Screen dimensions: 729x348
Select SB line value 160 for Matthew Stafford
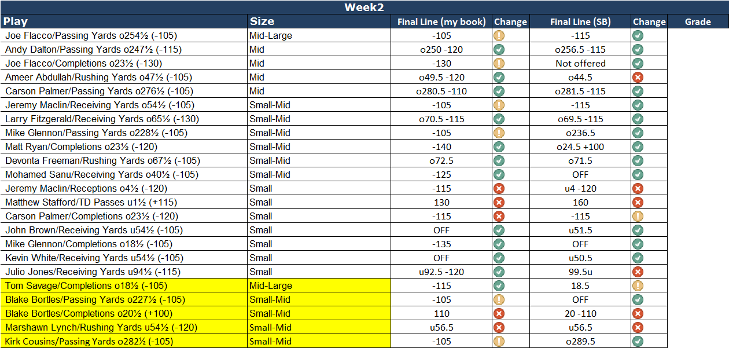coord(580,202)
